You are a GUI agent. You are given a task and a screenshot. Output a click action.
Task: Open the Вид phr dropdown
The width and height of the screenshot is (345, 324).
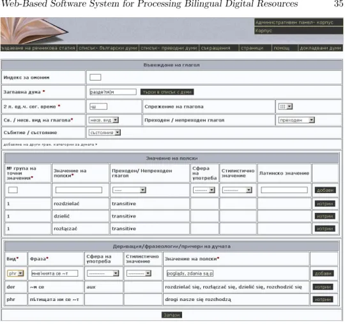[x=15, y=274]
